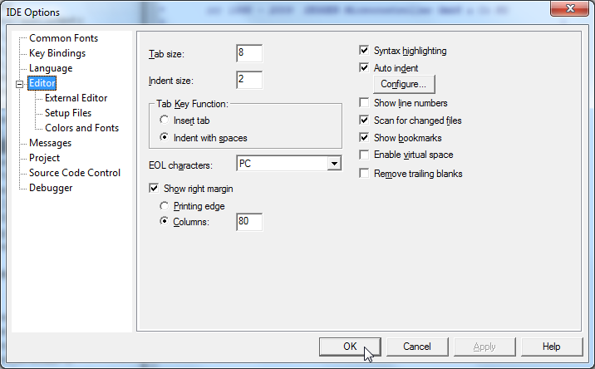Click the Configure button
The height and width of the screenshot is (369, 595).
(403, 85)
